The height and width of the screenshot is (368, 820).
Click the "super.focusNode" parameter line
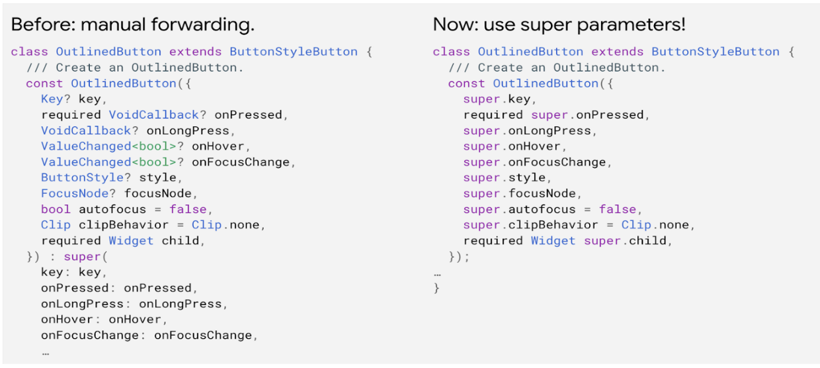(x=522, y=193)
